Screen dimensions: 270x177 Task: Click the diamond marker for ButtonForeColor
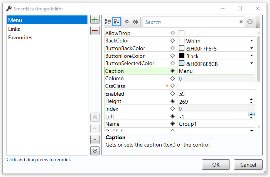[172, 56]
